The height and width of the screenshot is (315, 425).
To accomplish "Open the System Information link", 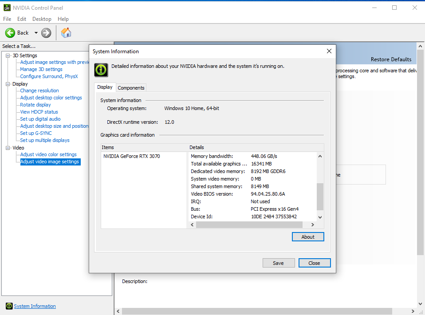I will [x=35, y=306].
